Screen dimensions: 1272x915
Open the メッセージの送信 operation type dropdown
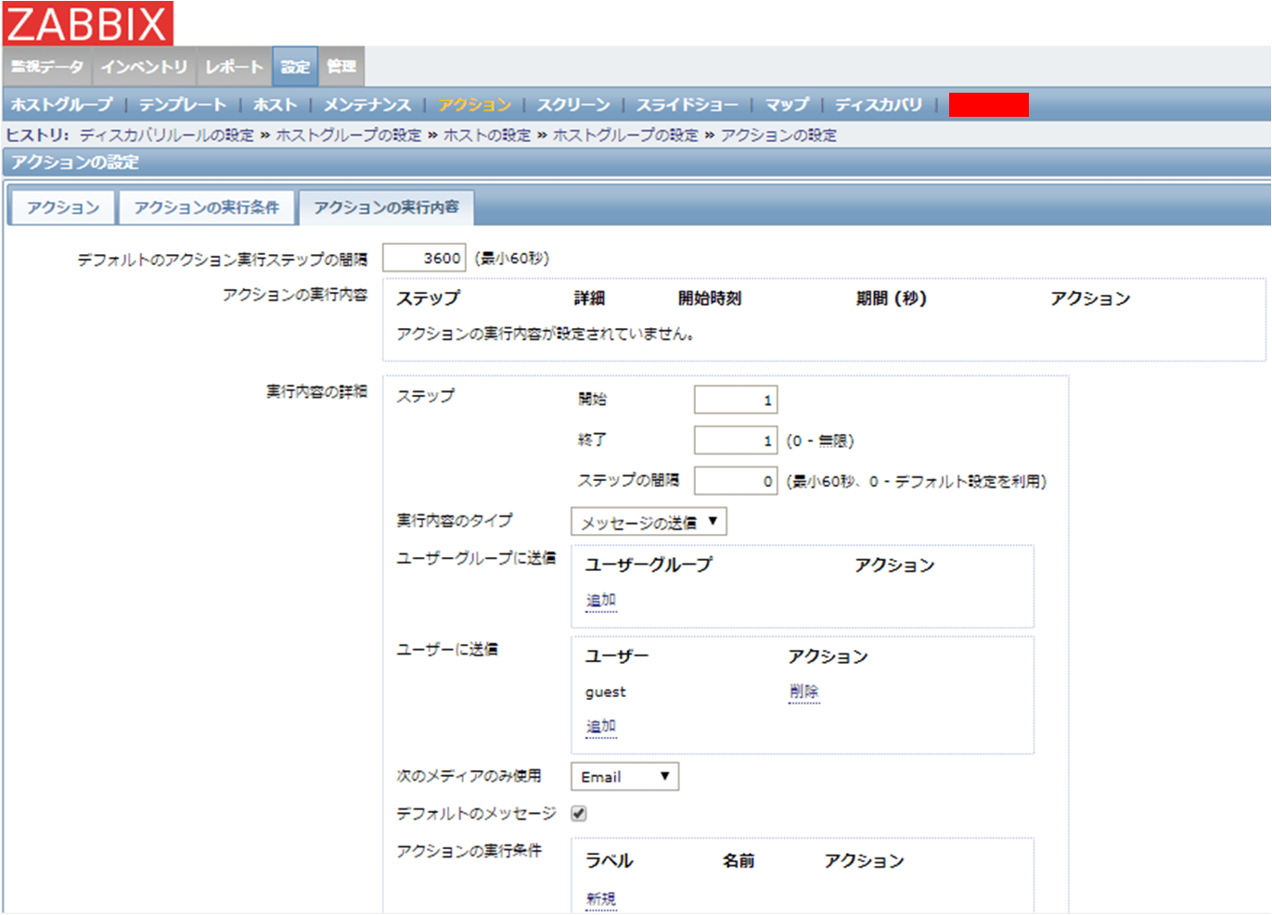[x=649, y=522]
